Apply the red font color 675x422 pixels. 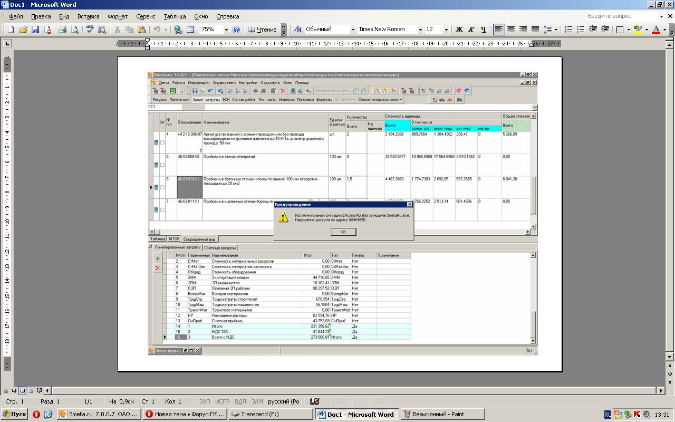pyautogui.click(x=657, y=30)
